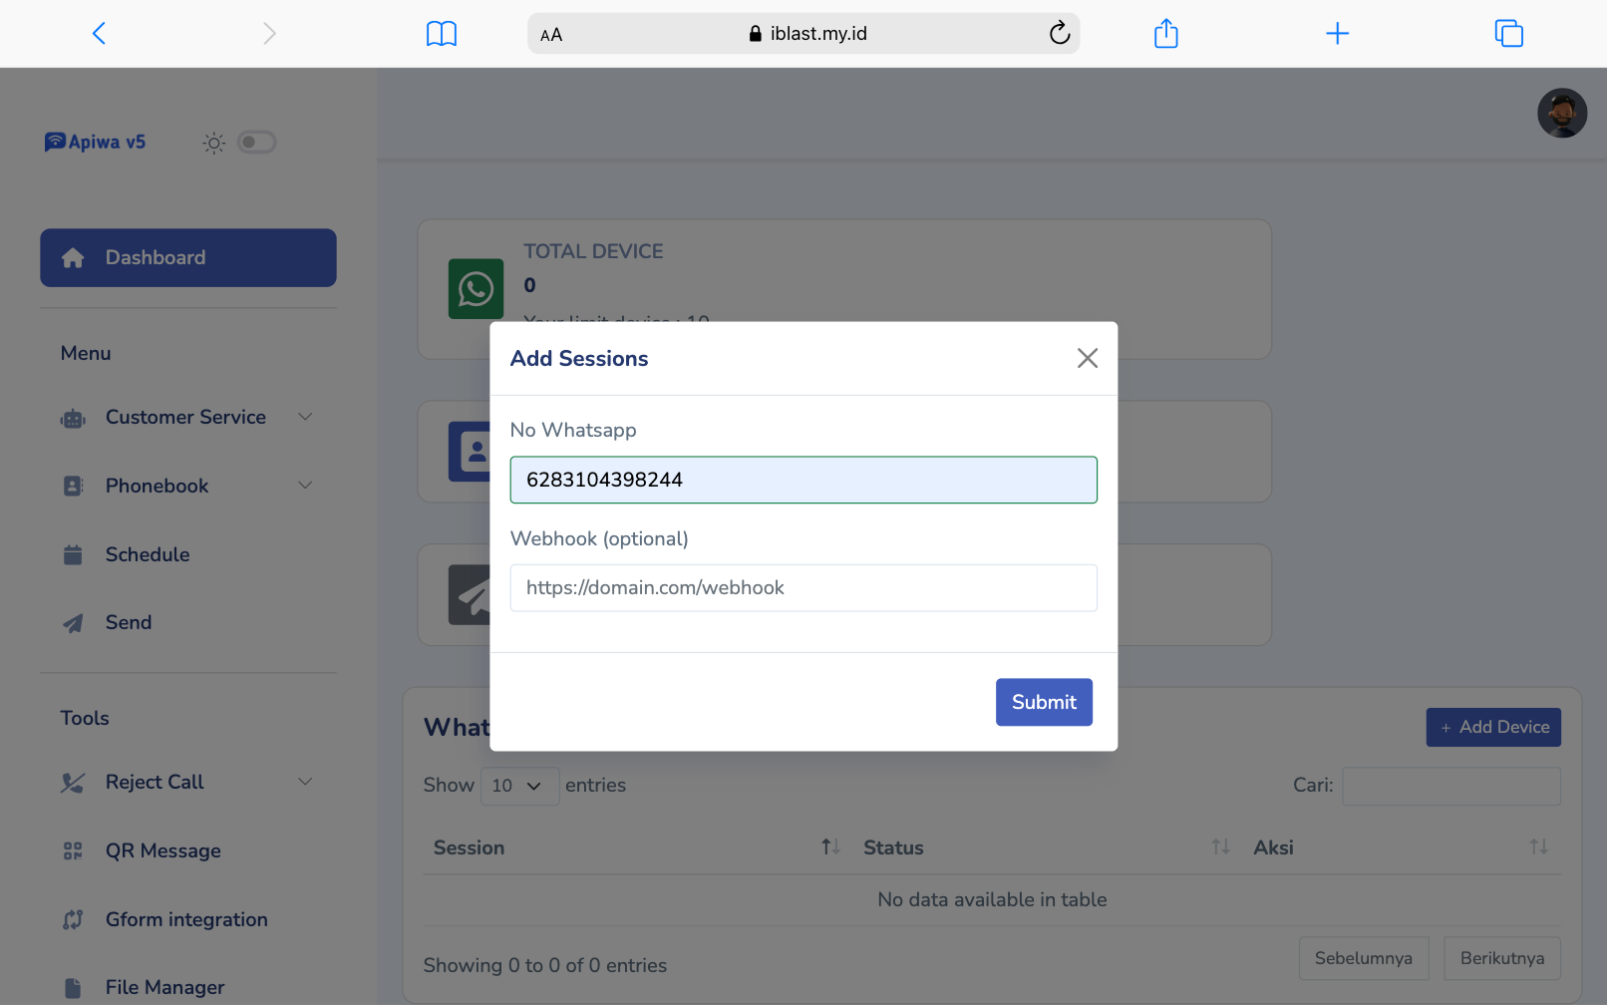Expand the Reject Call submenu
Viewport: 1607px width, 1005px height.
pos(187,782)
